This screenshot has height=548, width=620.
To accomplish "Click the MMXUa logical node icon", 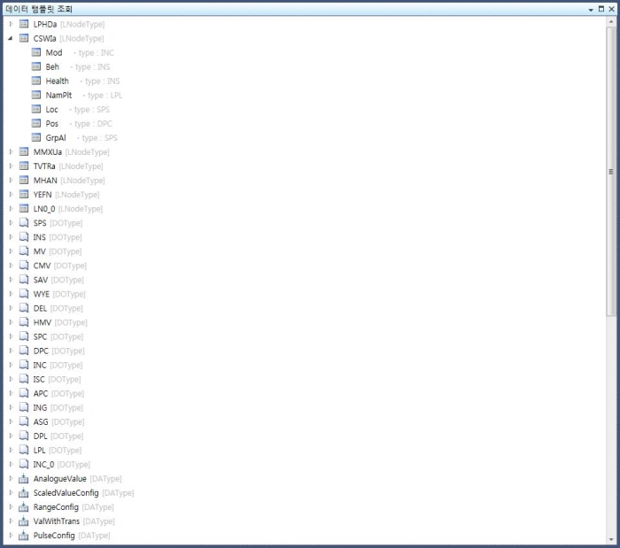I will click(24, 151).
